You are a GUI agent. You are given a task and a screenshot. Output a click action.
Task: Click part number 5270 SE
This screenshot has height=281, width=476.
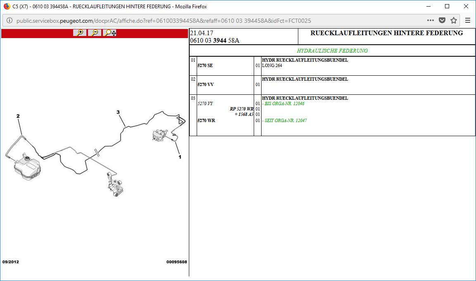(x=205, y=66)
